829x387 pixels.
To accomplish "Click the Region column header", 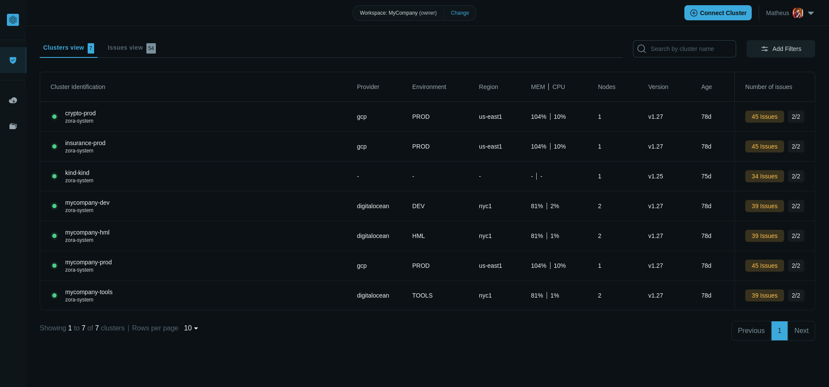I will 488,87.
